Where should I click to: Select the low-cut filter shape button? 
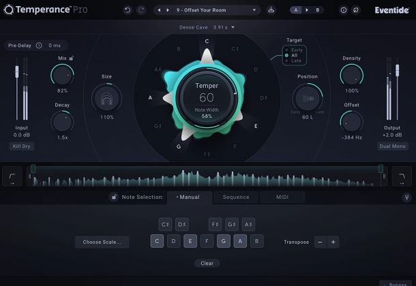point(12,176)
